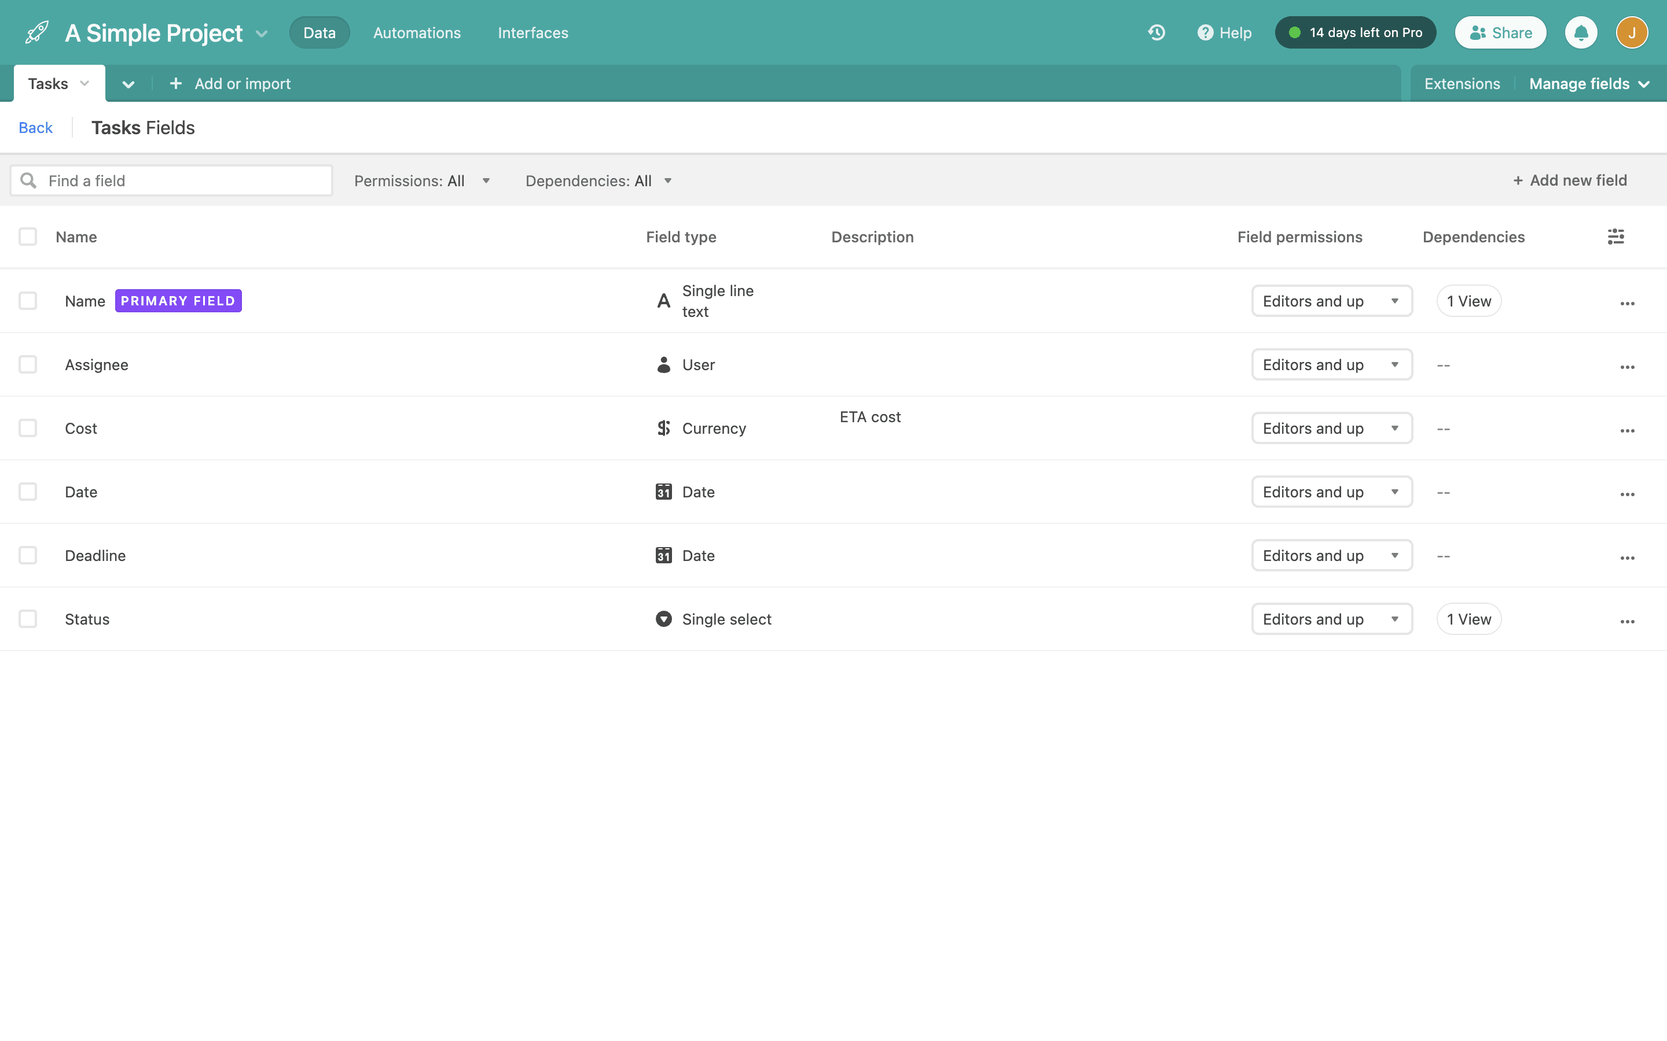Check the Cost field checkbox
This screenshot has width=1667, height=1041.
(x=28, y=428)
